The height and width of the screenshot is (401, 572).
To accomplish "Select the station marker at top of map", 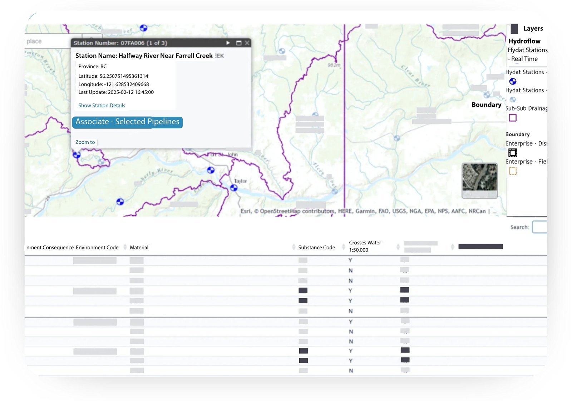I will tap(143, 28).
